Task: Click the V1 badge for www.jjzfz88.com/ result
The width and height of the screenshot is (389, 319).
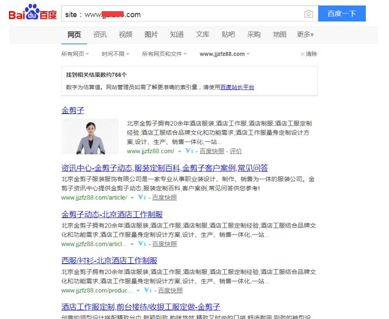Action: click(189, 151)
